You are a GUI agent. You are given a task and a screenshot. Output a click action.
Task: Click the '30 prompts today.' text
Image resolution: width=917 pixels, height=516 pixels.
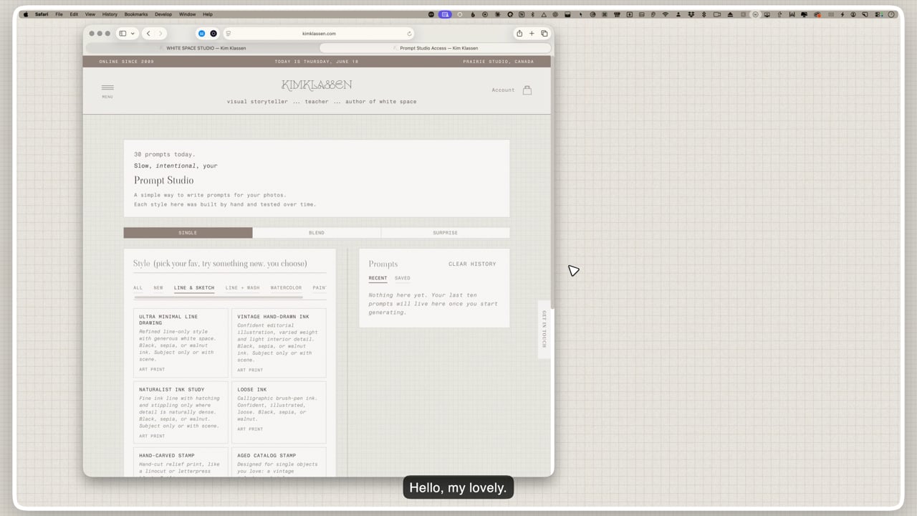click(x=164, y=154)
